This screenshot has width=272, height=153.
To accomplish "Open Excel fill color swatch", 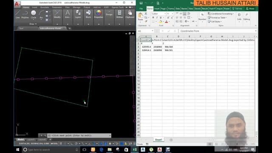I will coord(161,22).
